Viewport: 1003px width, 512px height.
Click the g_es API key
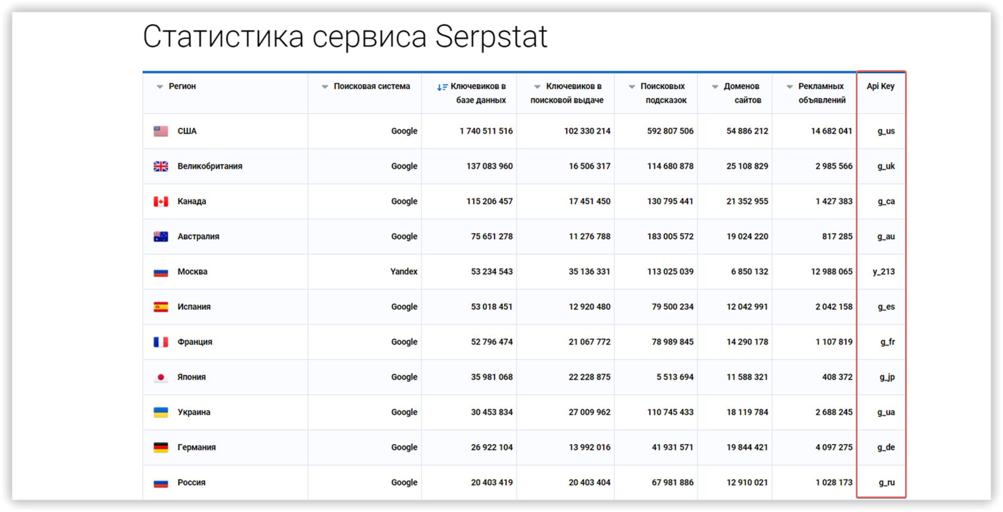(886, 307)
